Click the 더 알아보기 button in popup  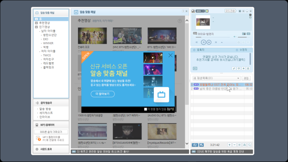pos(102,94)
